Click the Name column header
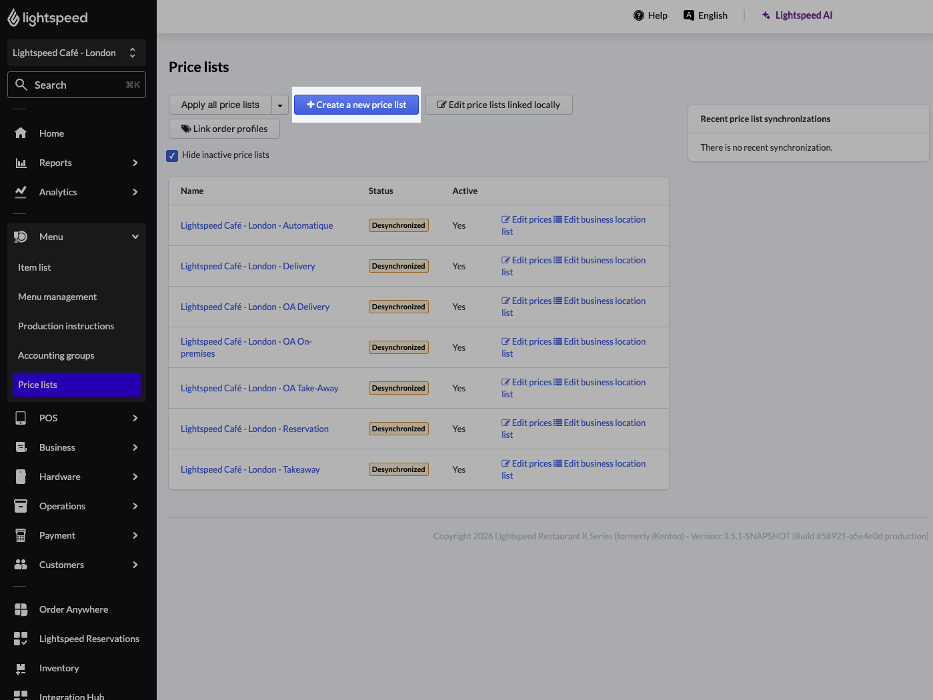The width and height of the screenshot is (933, 700). (x=192, y=191)
